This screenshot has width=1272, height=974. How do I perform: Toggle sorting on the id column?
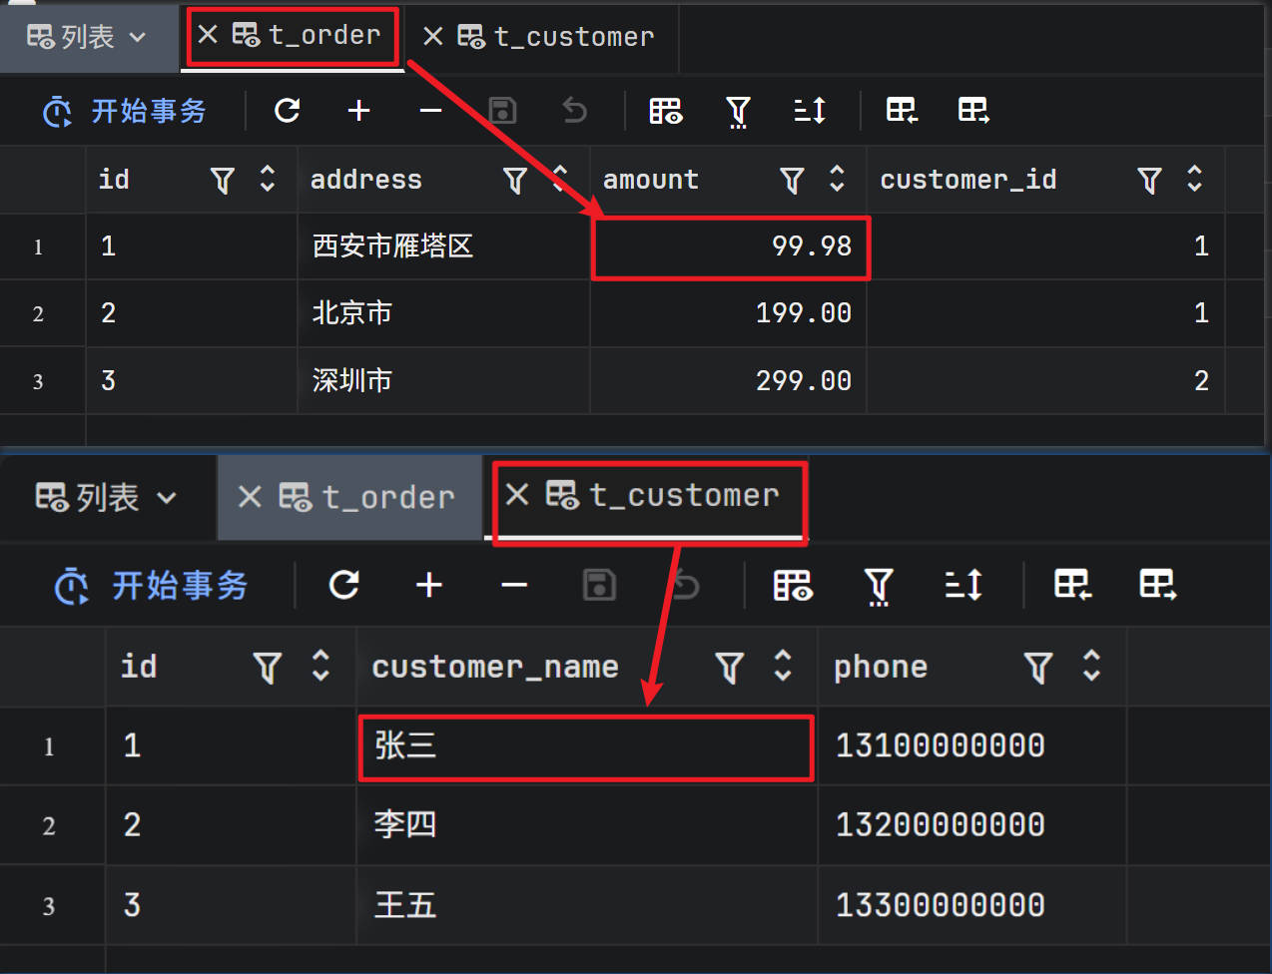(267, 180)
